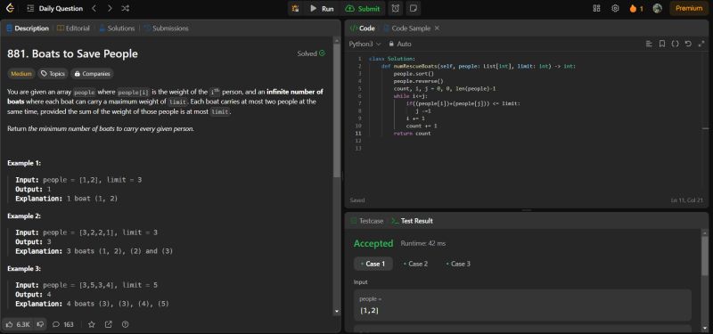
Task: Click the Medium difficulty tag
Action: pos(21,74)
